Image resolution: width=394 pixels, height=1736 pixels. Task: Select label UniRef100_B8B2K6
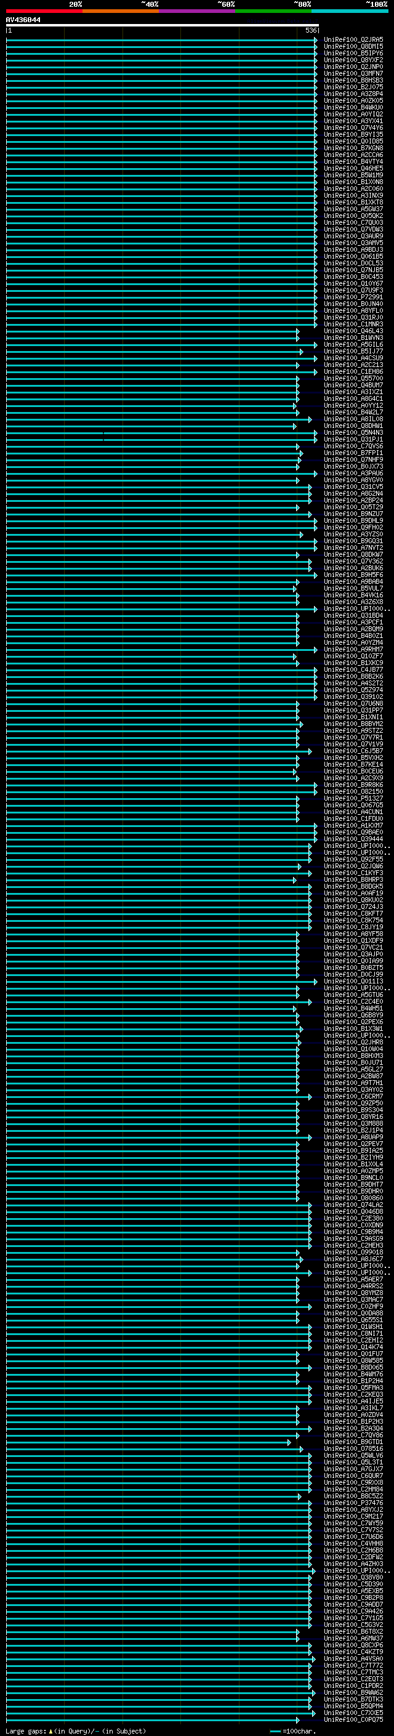[x=353, y=677]
